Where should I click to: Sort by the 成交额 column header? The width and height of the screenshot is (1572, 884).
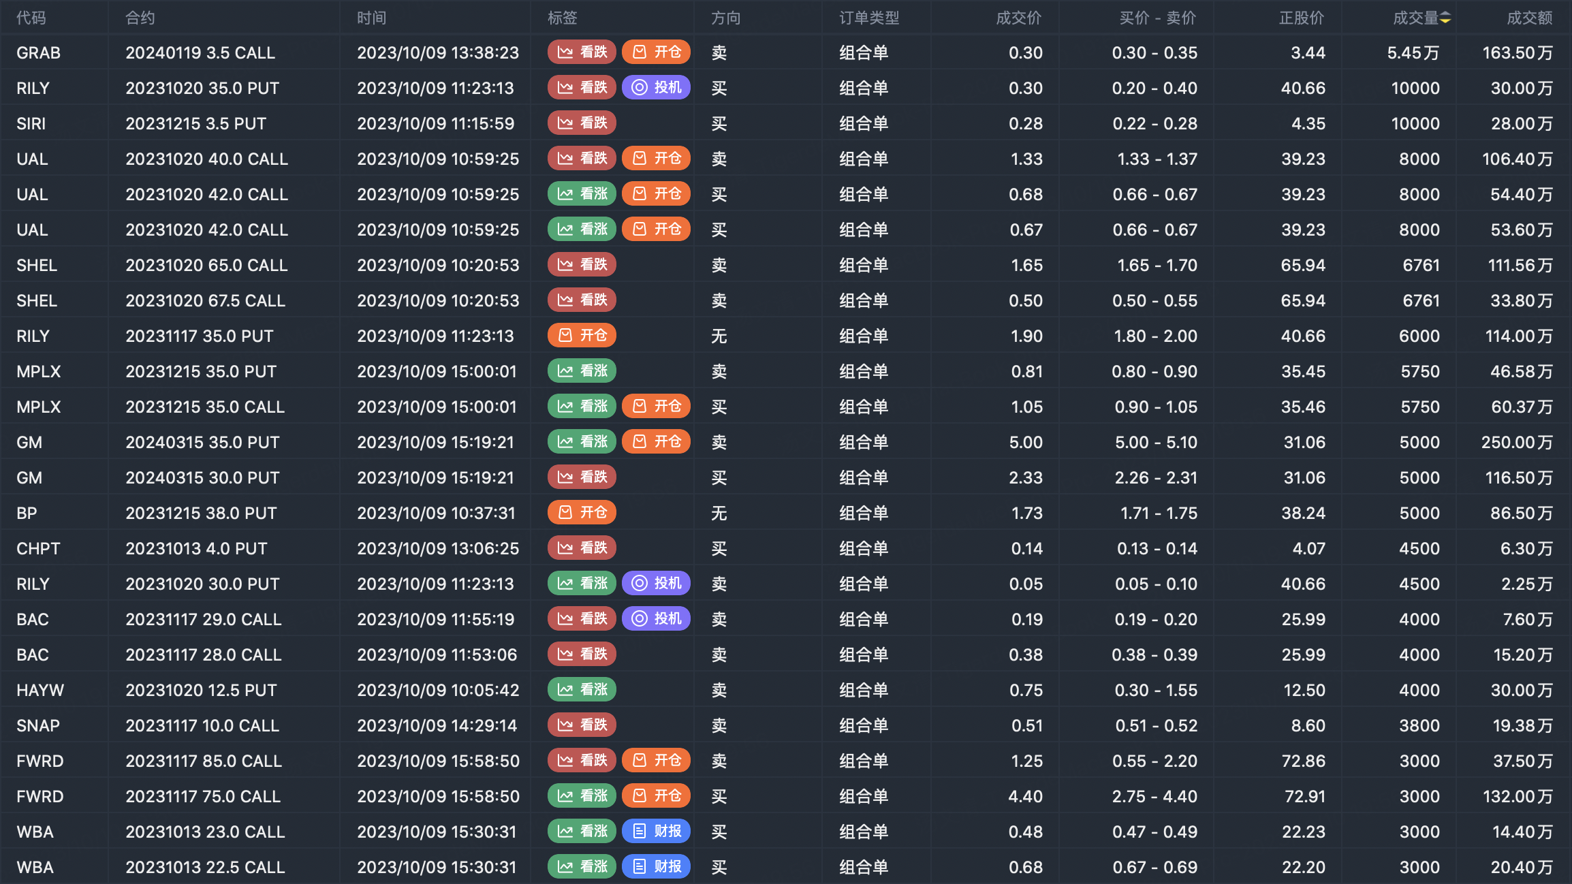(1529, 18)
